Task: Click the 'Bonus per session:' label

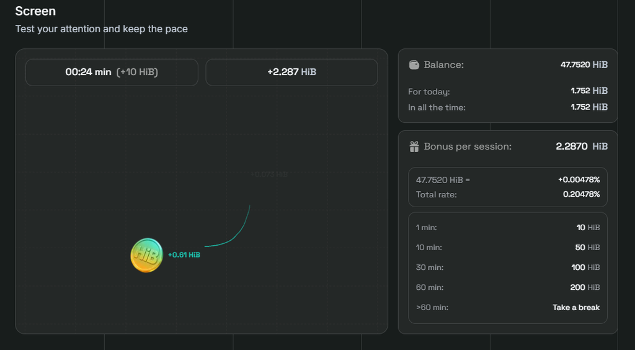Action: 468,146
